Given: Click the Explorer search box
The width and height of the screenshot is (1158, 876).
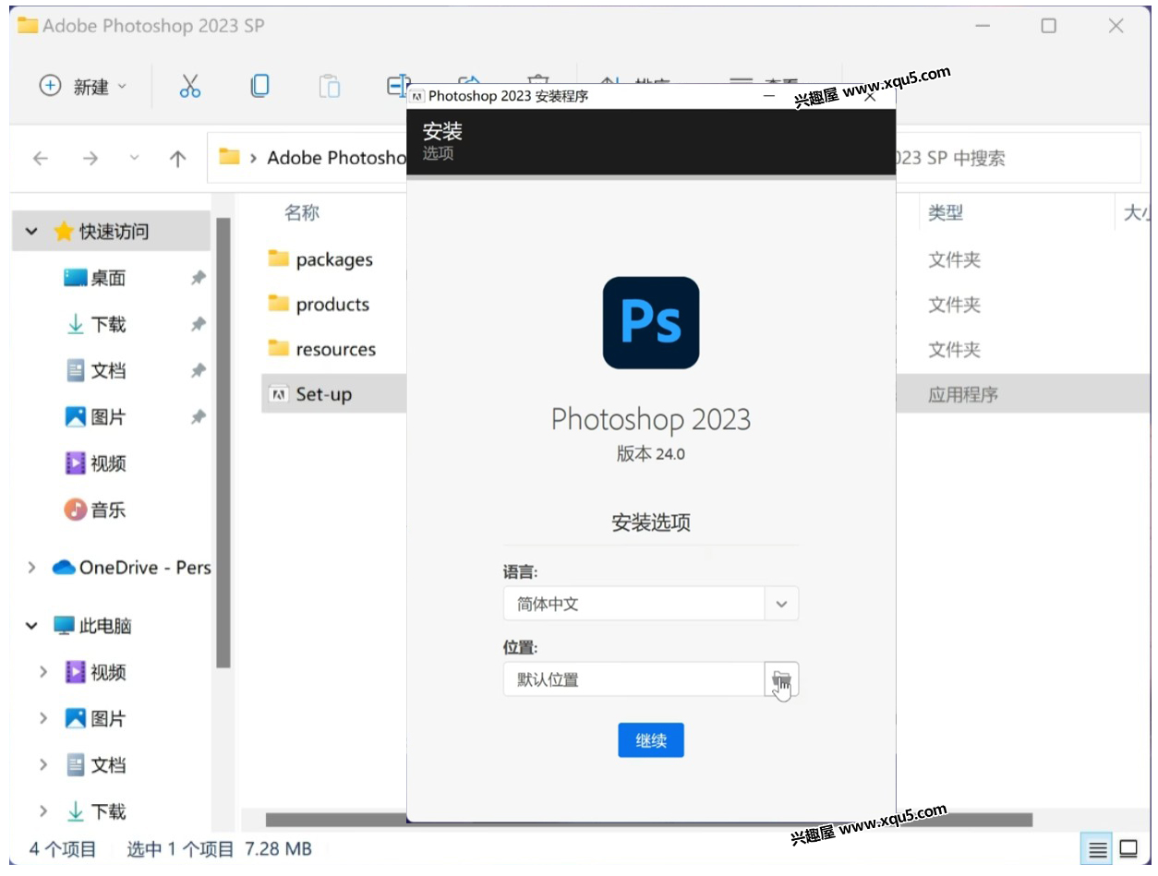Looking at the screenshot, I should coord(1018,158).
